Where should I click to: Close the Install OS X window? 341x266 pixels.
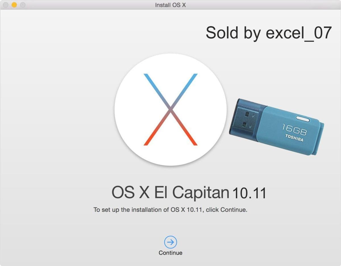(5, 5)
